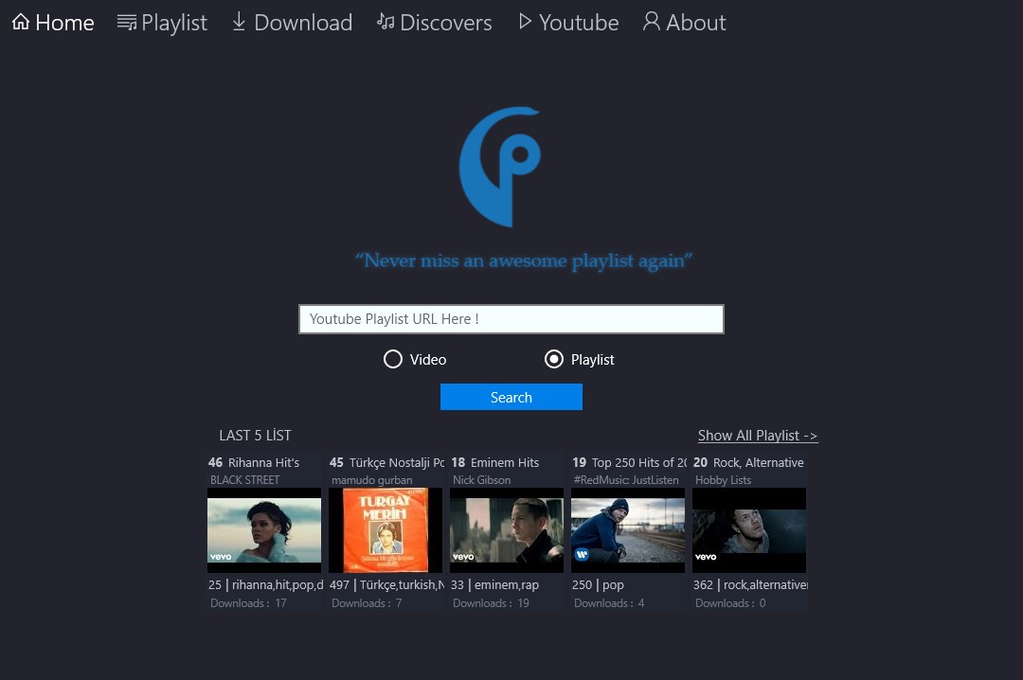Open the Show All Playlist link
The width and height of the screenshot is (1023, 680).
(x=758, y=436)
